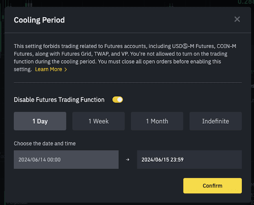Viewport: 254px width, 205px height.
Task: Select the 1 Day cooling option
Action: pyautogui.click(x=40, y=121)
